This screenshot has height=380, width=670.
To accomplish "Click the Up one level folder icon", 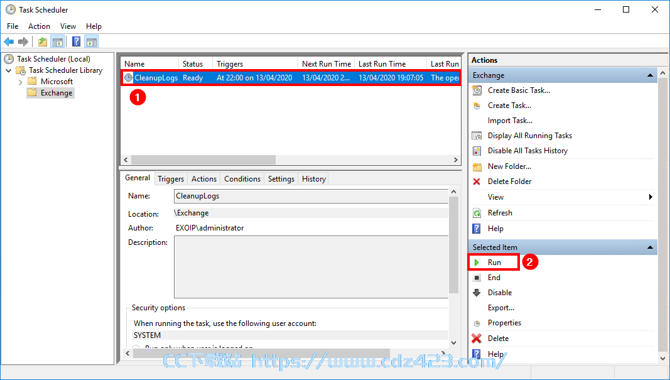I will [x=42, y=41].
